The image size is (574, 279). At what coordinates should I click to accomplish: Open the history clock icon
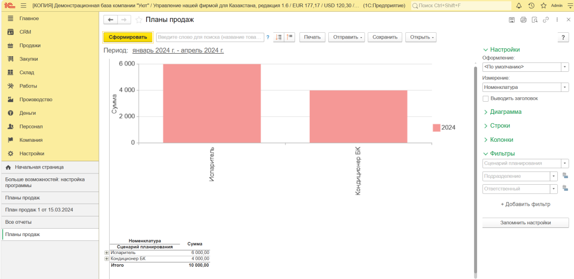[531, 5]
